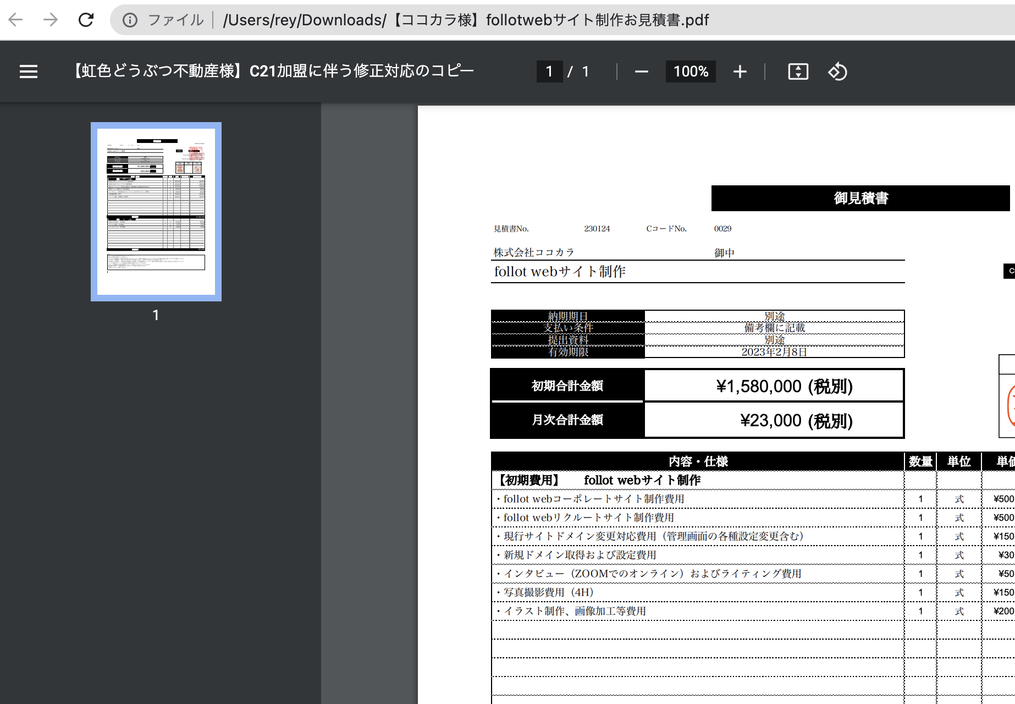Viewport: 1015px width, 704px height.
Task: Click the 御見積書 header banner
Action: (860, 198)
